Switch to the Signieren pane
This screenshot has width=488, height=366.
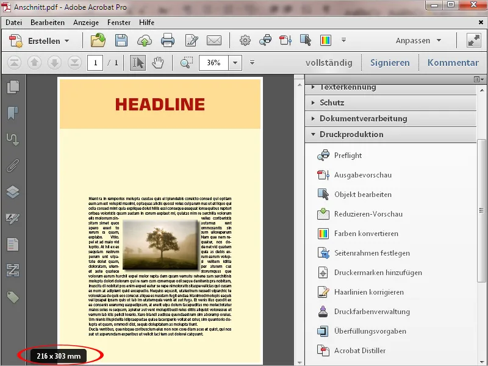pos(390,63)
